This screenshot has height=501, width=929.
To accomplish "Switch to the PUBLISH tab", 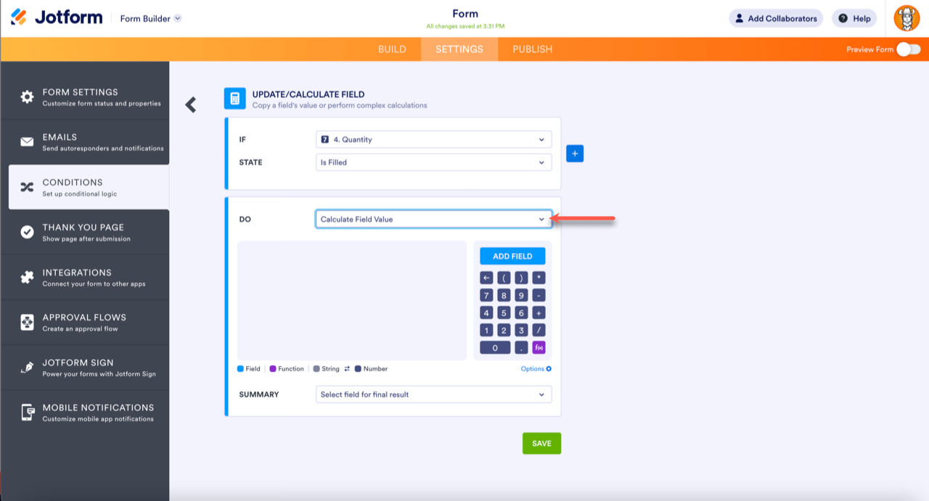I will [x=532, y=49].
